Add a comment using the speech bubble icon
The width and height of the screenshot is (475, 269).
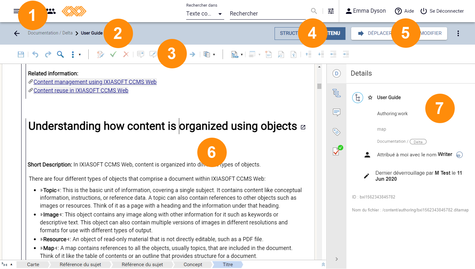(141, 54)
